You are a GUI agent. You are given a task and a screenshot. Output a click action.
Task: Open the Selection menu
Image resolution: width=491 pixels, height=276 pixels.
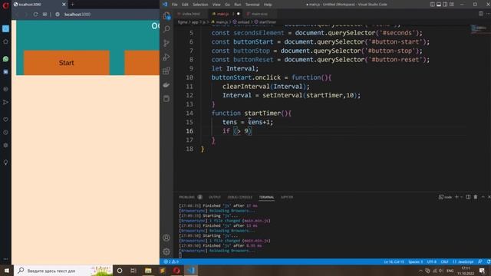[200, 5]
